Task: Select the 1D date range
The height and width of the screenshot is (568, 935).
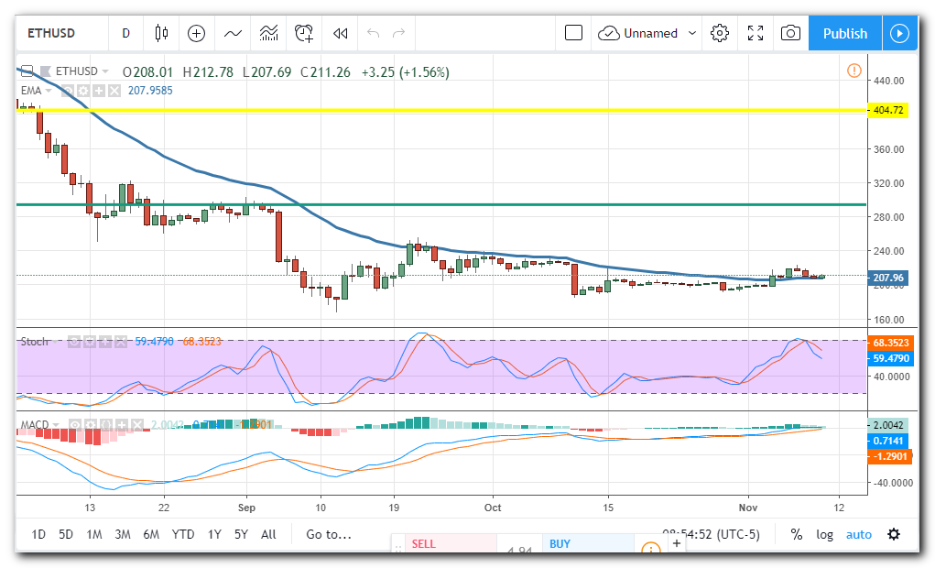Action: (x=38, y=534)
